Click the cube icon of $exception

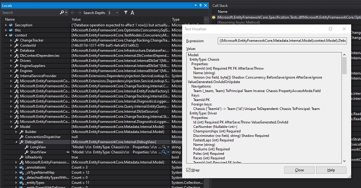coord(11,25)
